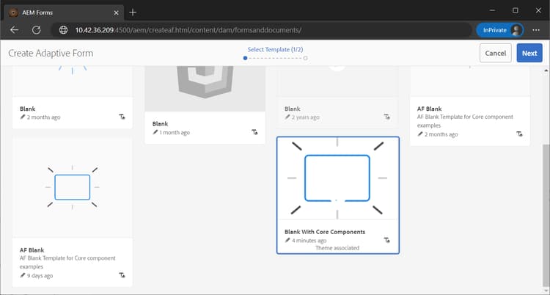Click template type icon on AF Blank 2 months ago card
550x295 pixels.
click(x=519, y=134)
